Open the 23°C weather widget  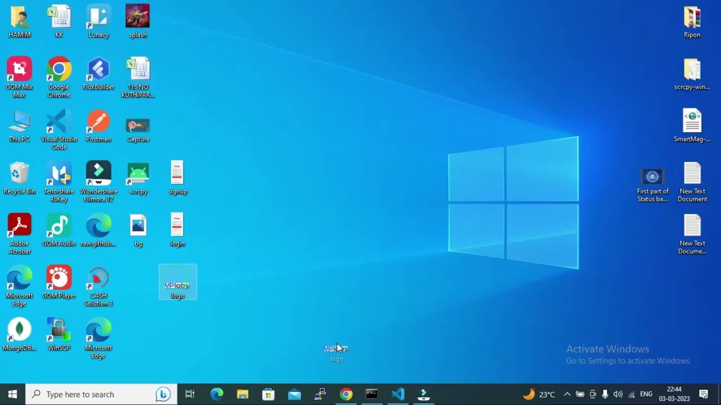539,394
